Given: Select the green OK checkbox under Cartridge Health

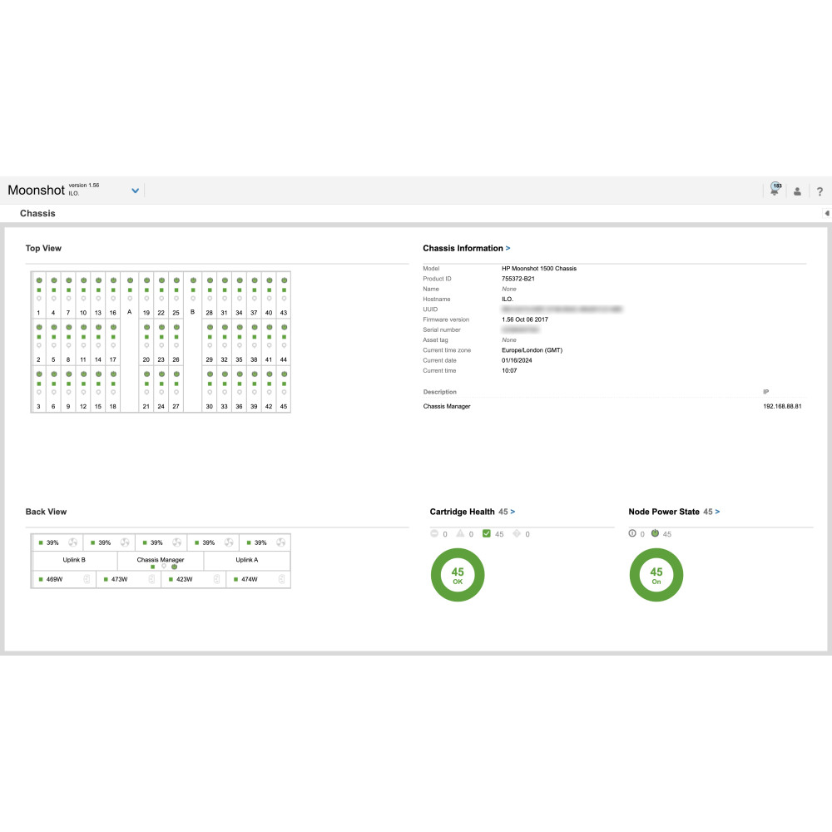Looking at the screenshot, I should pos(488,533).
